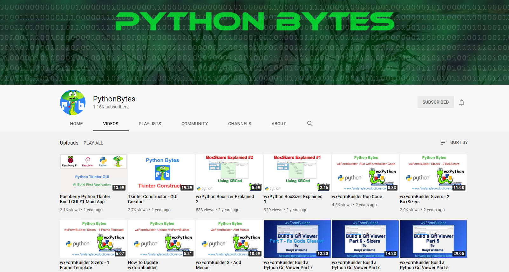Click title wxPython Boxsizer Explained 2
Screen dimensions: 509x272
(225, 199)
